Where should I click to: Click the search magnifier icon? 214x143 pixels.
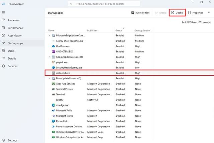(x=71, y=4)
